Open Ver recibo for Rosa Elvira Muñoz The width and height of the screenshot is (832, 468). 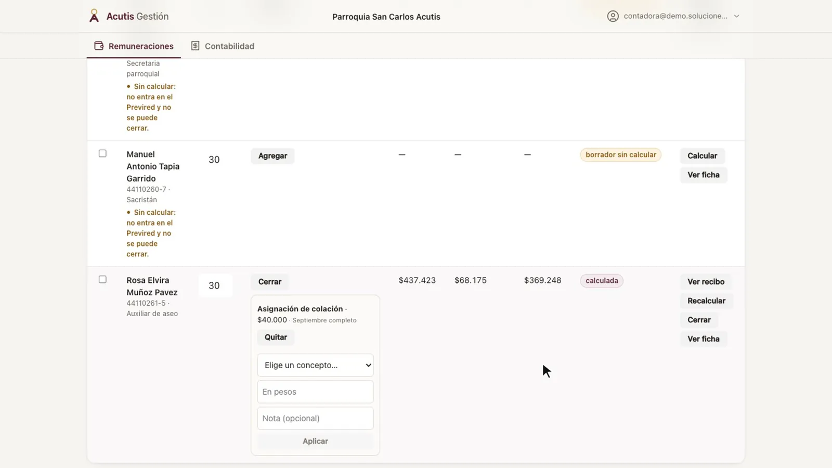(x=706, y=282)
